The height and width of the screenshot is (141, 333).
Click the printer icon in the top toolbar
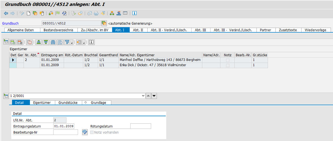pyautogui.click(x=96, y=13)
